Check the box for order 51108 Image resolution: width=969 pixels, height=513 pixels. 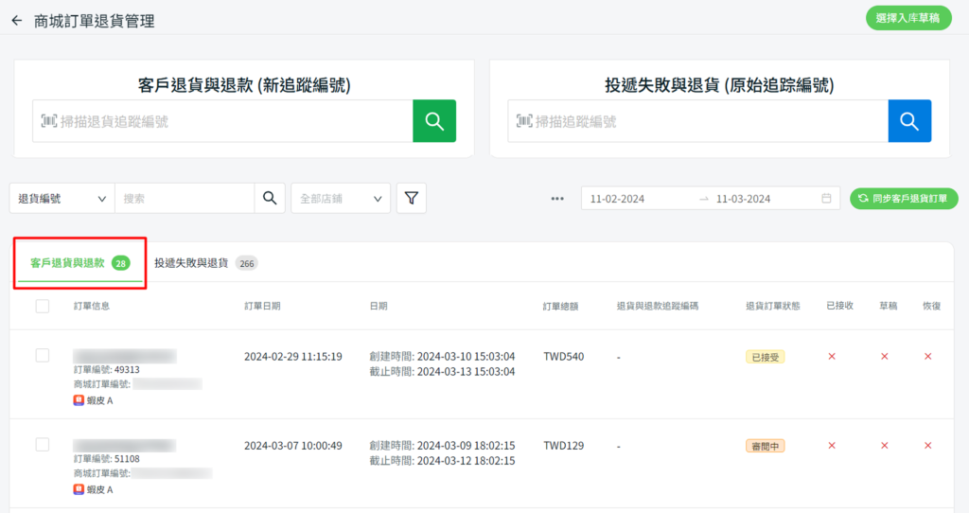43,444
